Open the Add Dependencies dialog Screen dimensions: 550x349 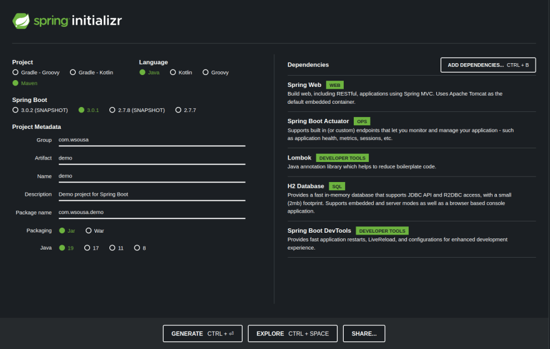point(488,65)
